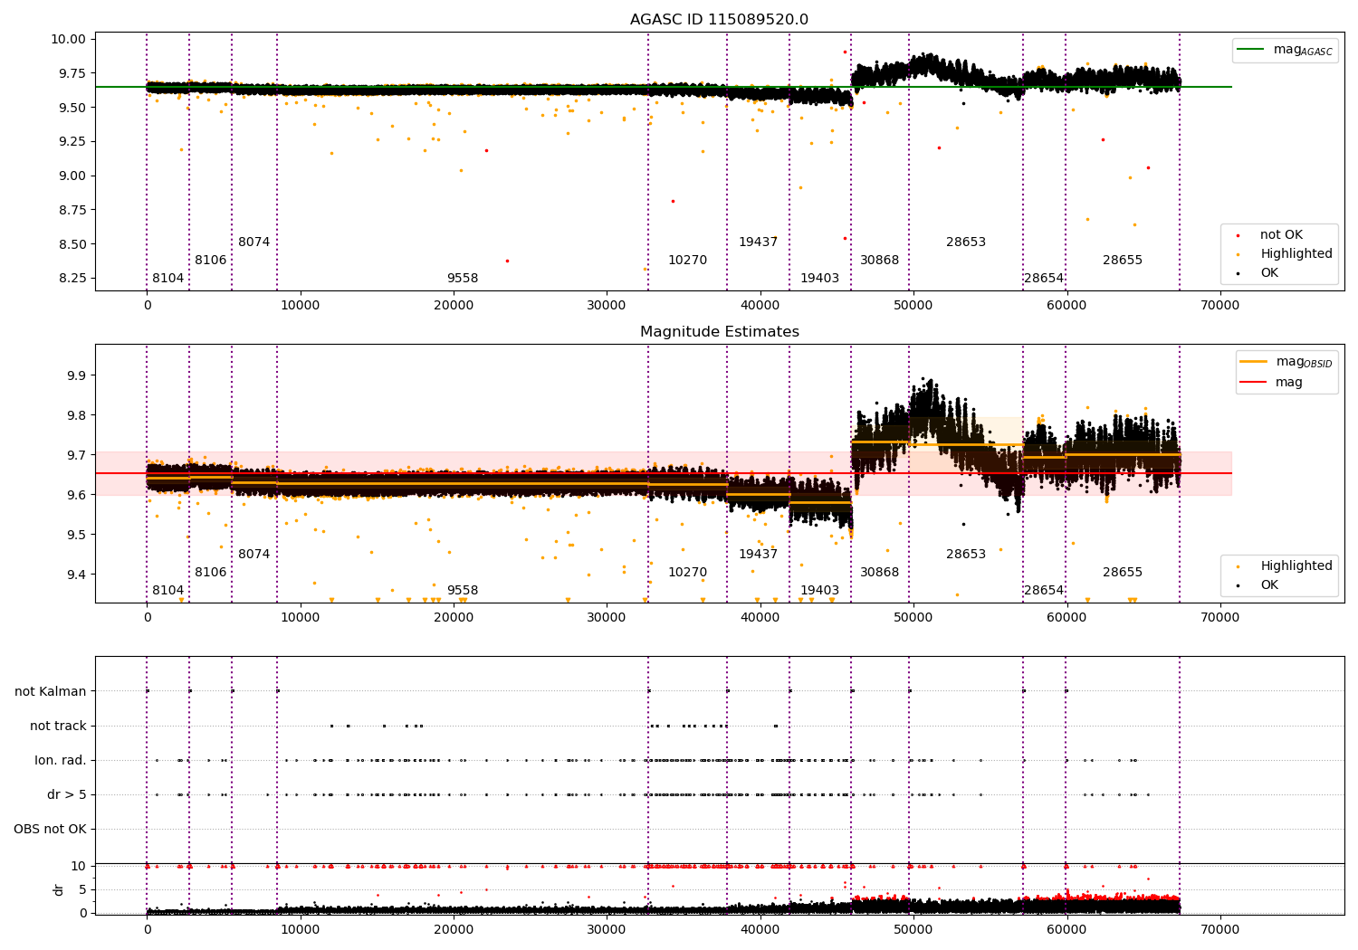Click the OBSID label 30868 in the middle plot
The image size is (1358, 950).
[880, 573]
